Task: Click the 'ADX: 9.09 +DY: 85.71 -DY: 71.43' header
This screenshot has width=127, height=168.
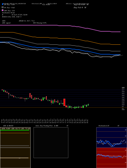Action: click(x=15, y=129)
